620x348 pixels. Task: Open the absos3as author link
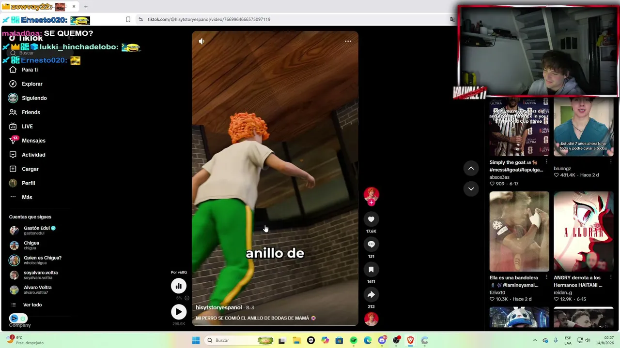tap(499, 177)
